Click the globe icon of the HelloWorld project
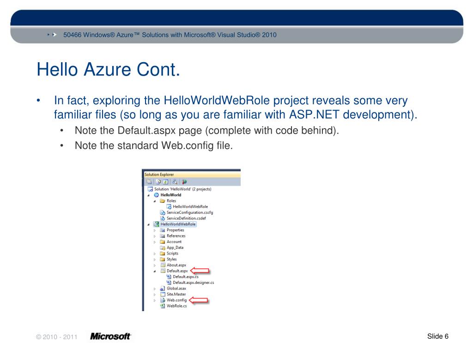473x354 pixels. click(157, 195)
